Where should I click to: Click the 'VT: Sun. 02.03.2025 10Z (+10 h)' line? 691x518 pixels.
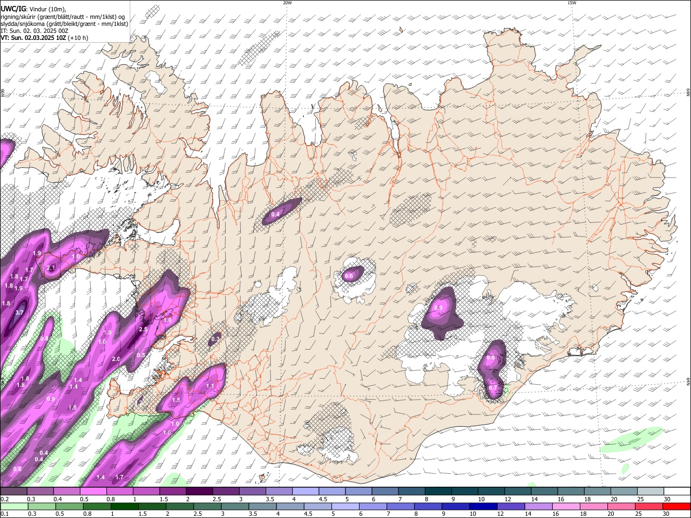44,38
